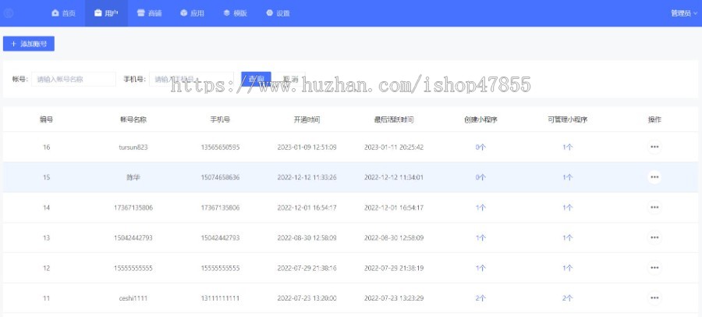Click the 最后活跃时间 column header
This screenshot has height=317, width=702.
click(394, 119)
